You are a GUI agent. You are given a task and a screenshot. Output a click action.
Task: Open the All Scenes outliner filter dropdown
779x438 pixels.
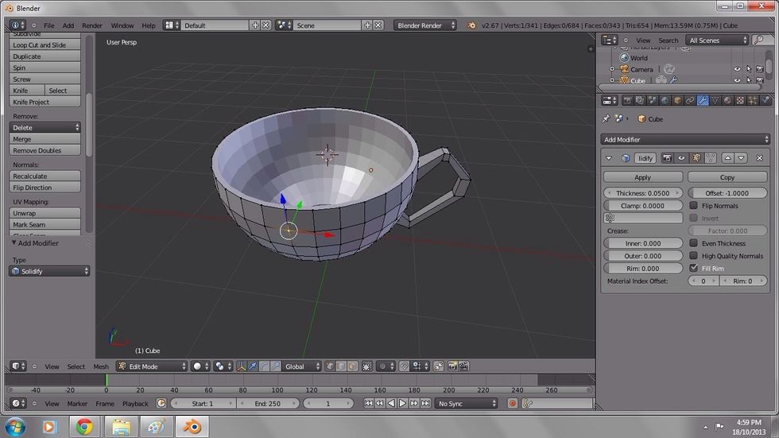(x=717, y=41)
